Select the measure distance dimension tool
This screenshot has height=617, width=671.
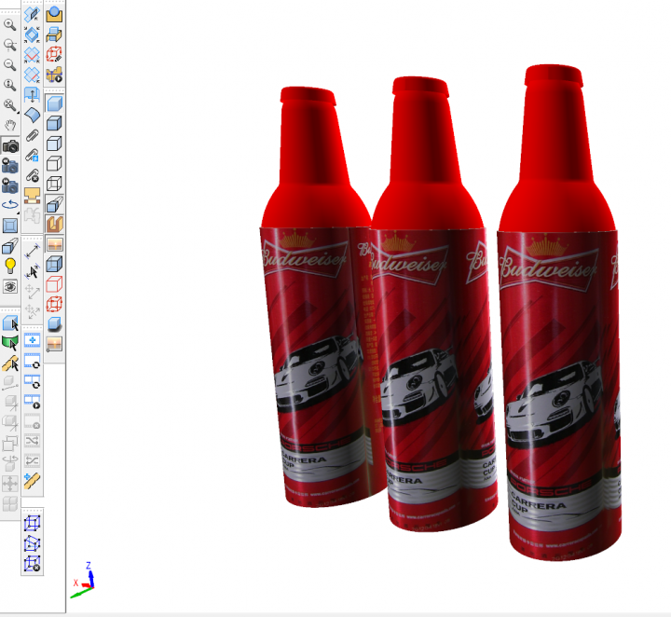click(32, 250)
